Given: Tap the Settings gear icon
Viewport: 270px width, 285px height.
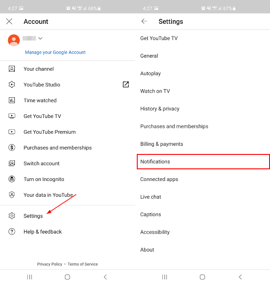Looking at the screenshot, I should point(12,216).
